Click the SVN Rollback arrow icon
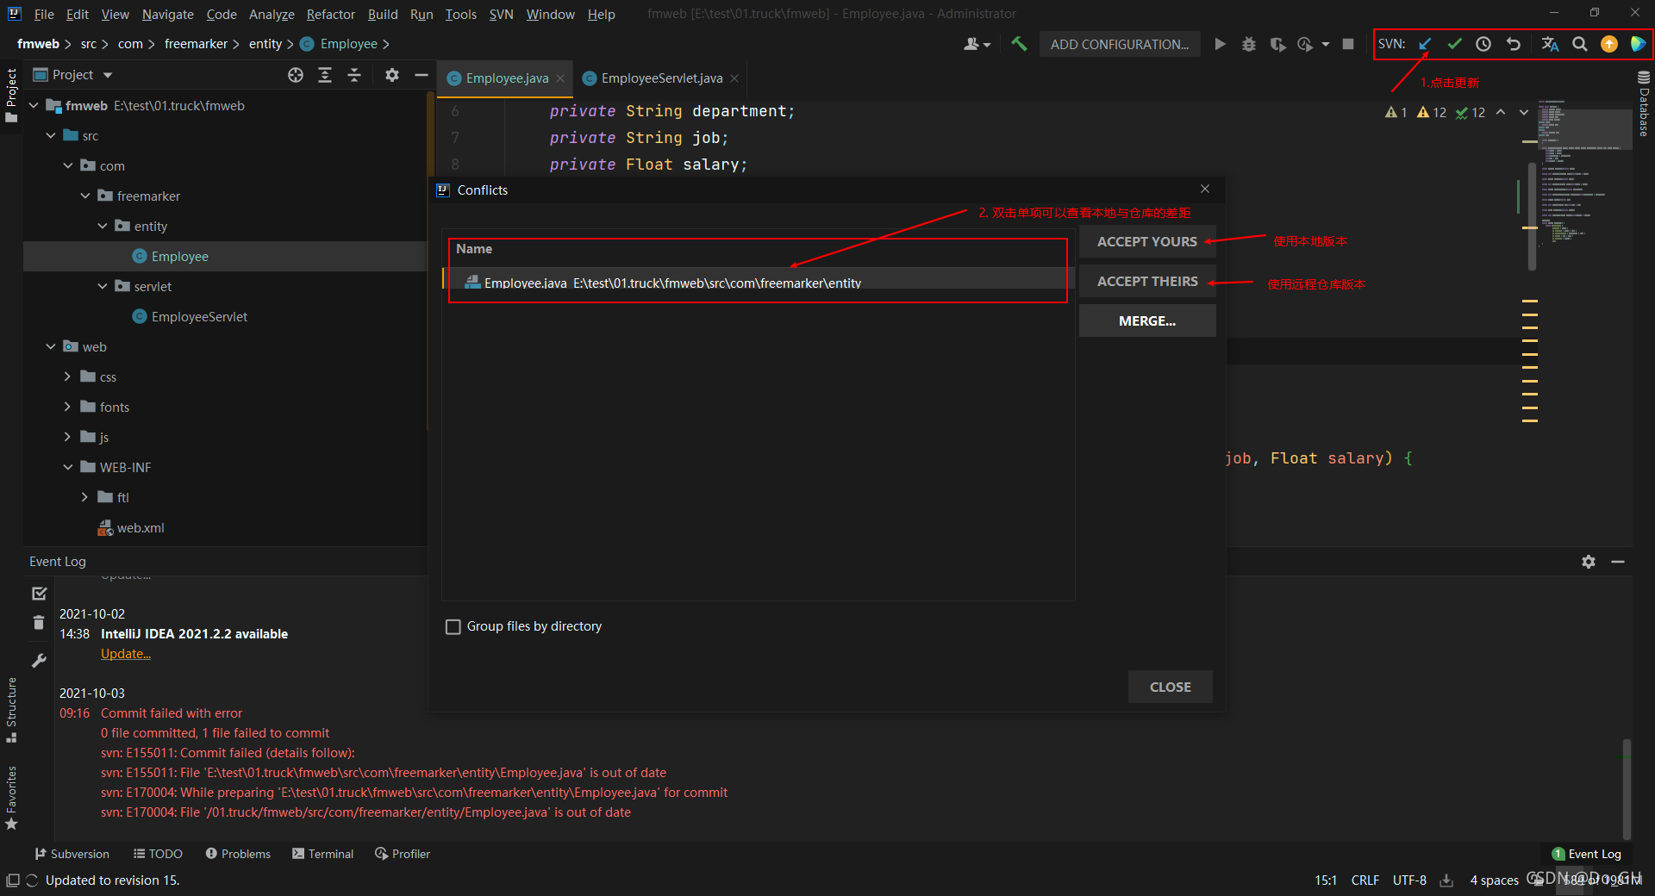 pos(1514,44)
